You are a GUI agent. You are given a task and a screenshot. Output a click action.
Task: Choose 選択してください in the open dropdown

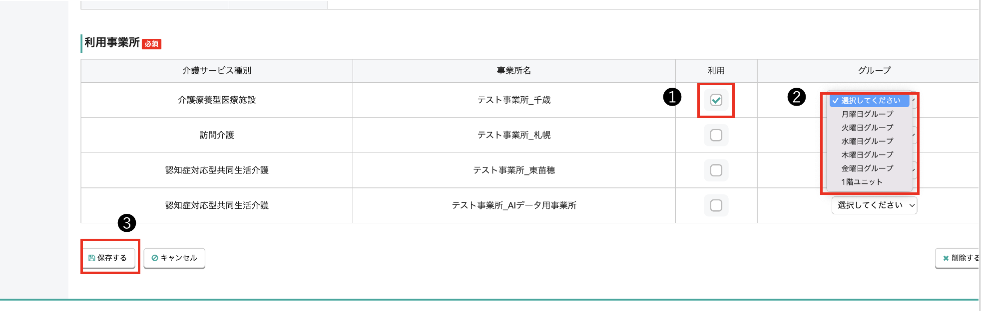[x=869, y=100]
